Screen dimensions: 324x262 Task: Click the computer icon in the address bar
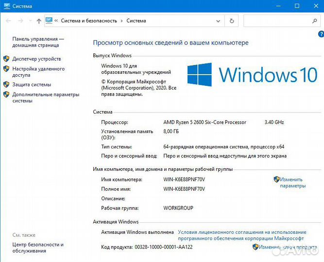tap(49, 21)
